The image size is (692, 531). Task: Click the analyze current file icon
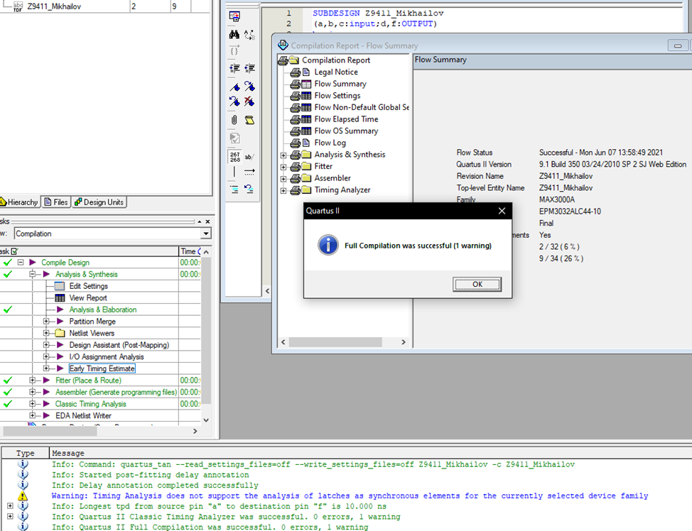[x=234, y=138]
